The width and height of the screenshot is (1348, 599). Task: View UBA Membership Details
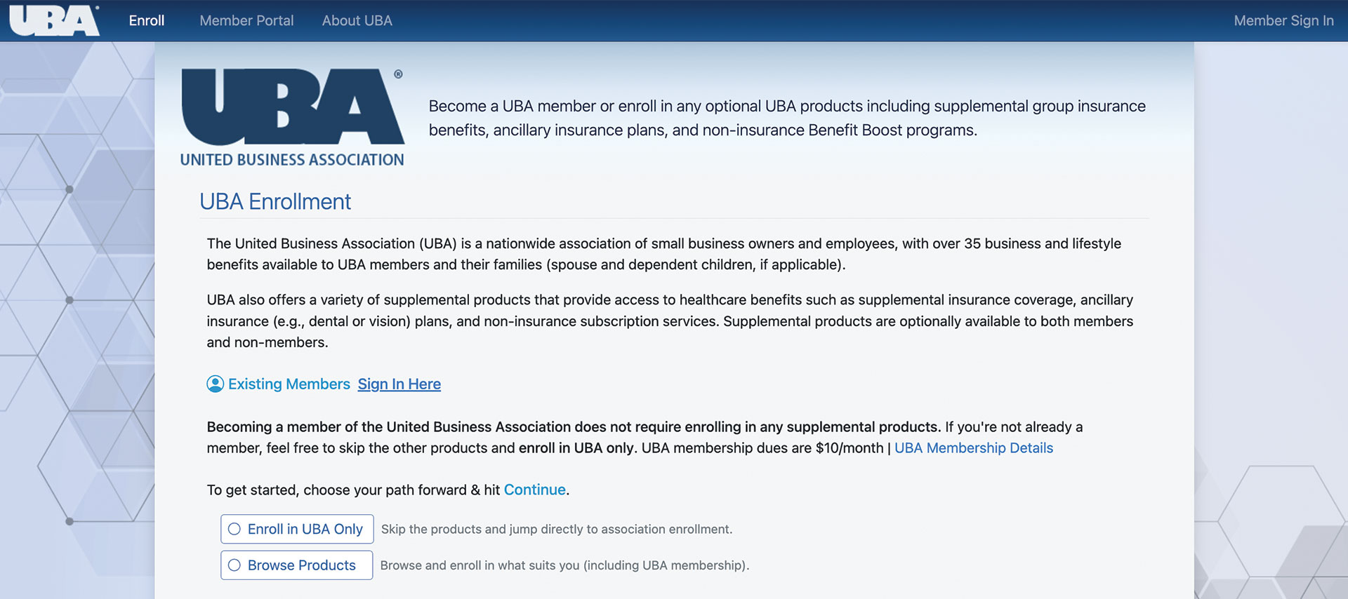(x=973, y=447)
